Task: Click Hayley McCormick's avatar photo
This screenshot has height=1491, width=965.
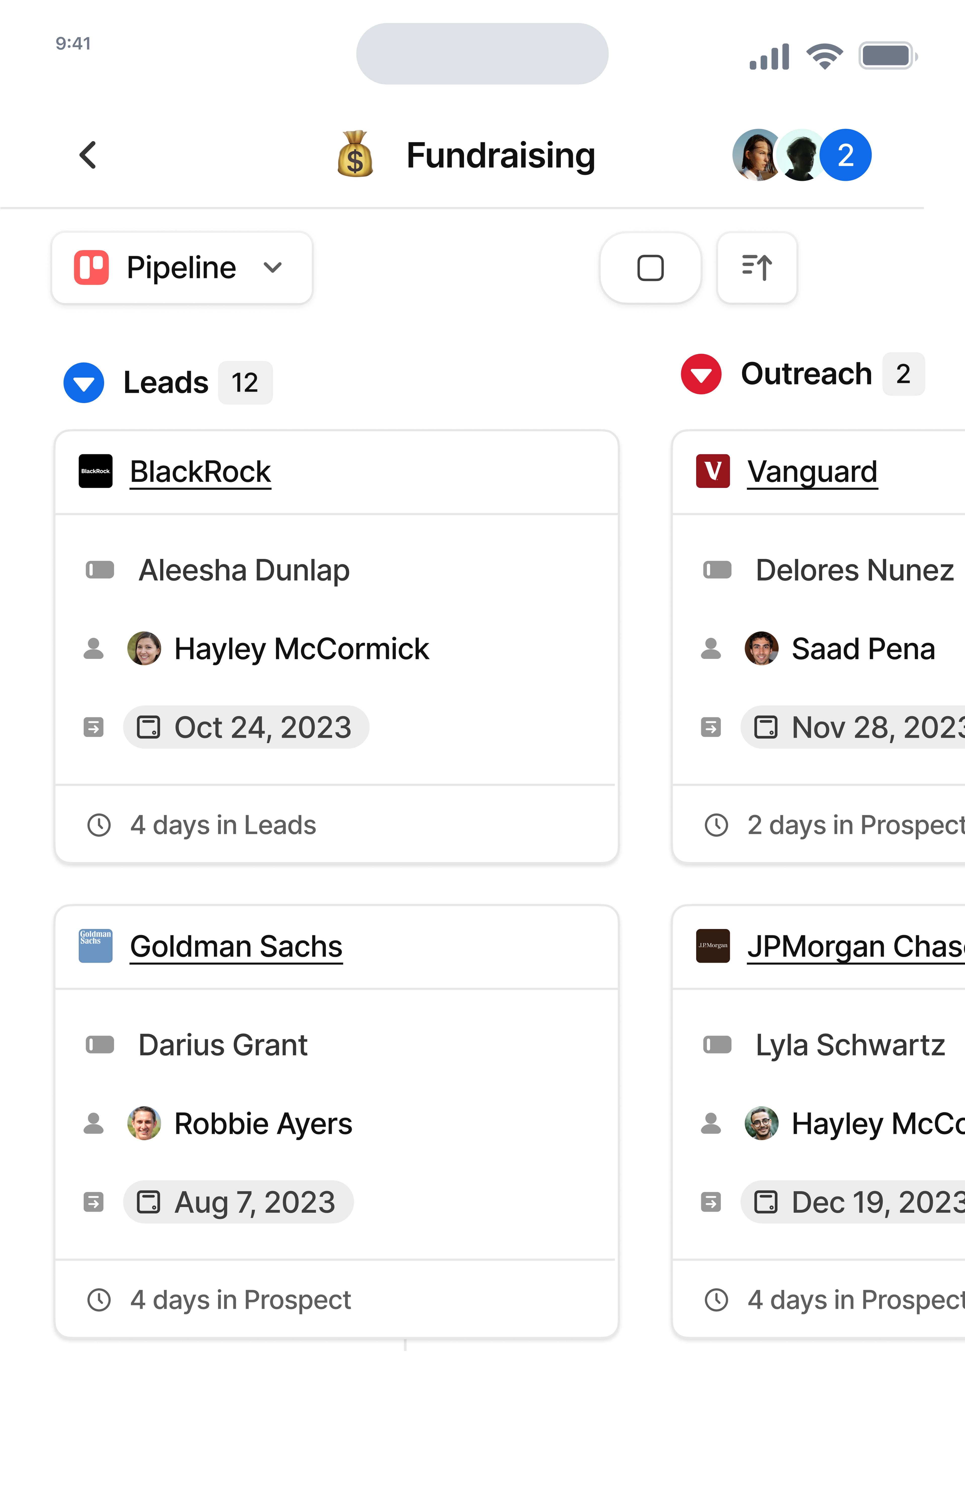Action: [x=144, y=648]
